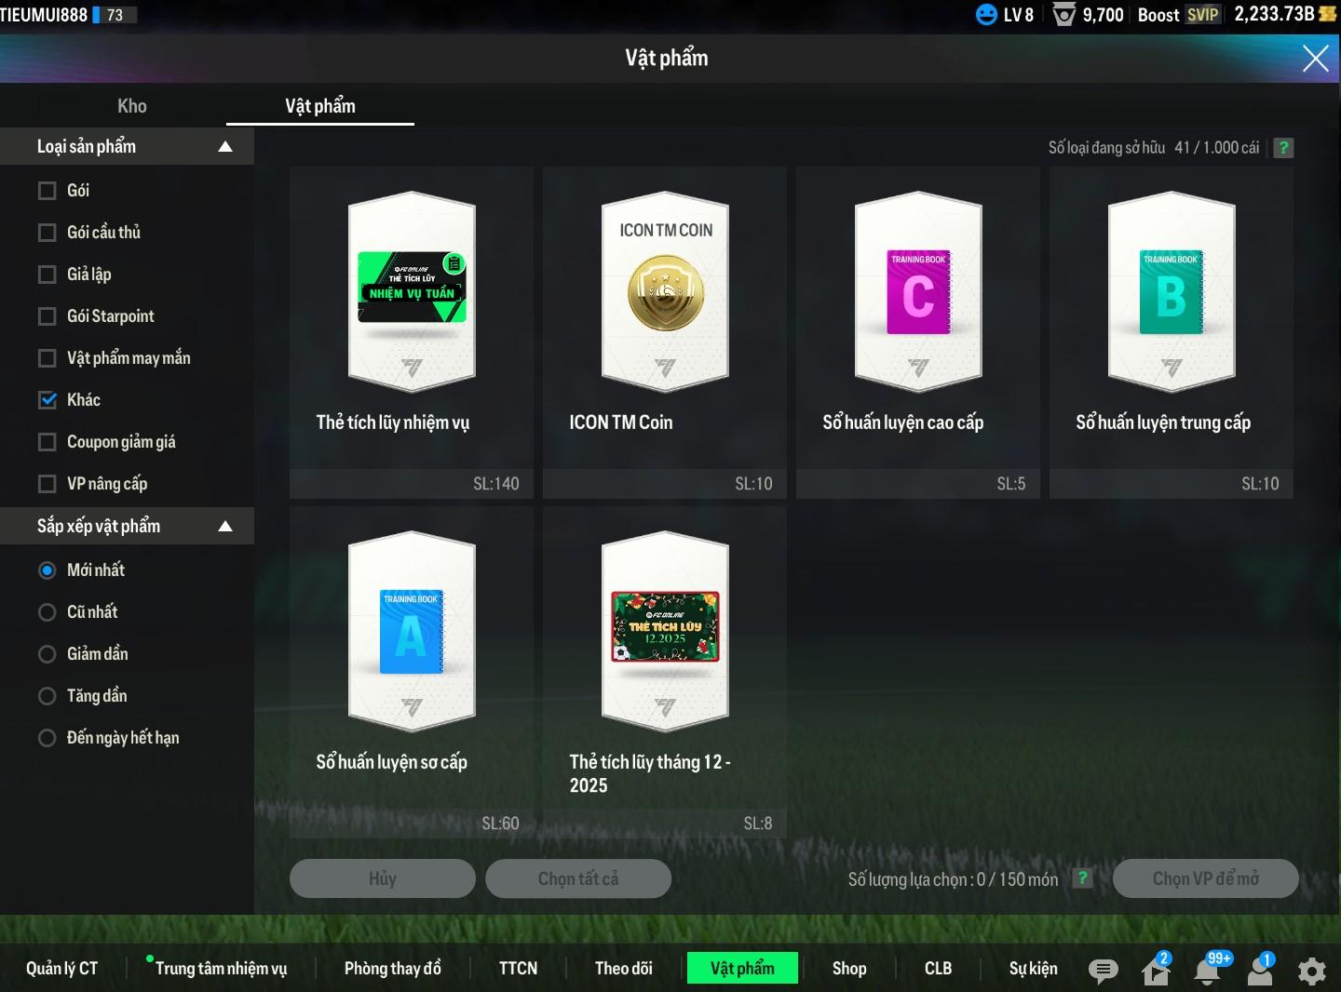Screen dimensions: 1341x992
Task: Open Shop from the bottom menu
Action: tap(848, 968)
